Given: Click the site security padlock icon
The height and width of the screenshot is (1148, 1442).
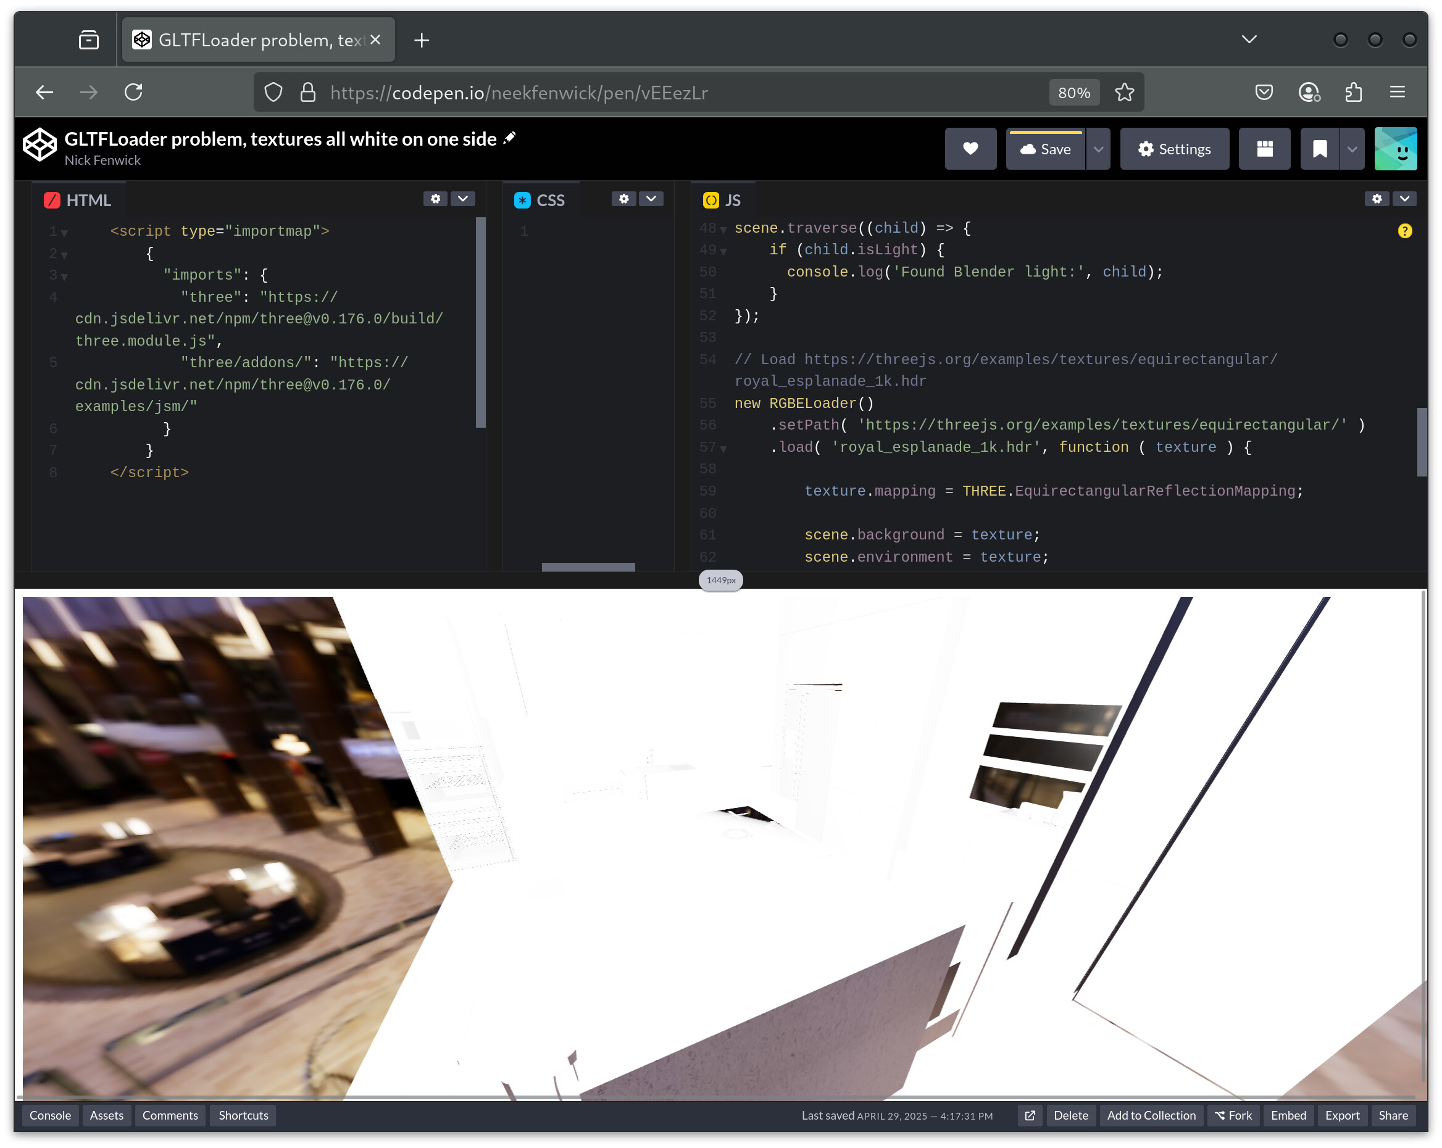Looking at the screenshot, I should click(307, 92).
